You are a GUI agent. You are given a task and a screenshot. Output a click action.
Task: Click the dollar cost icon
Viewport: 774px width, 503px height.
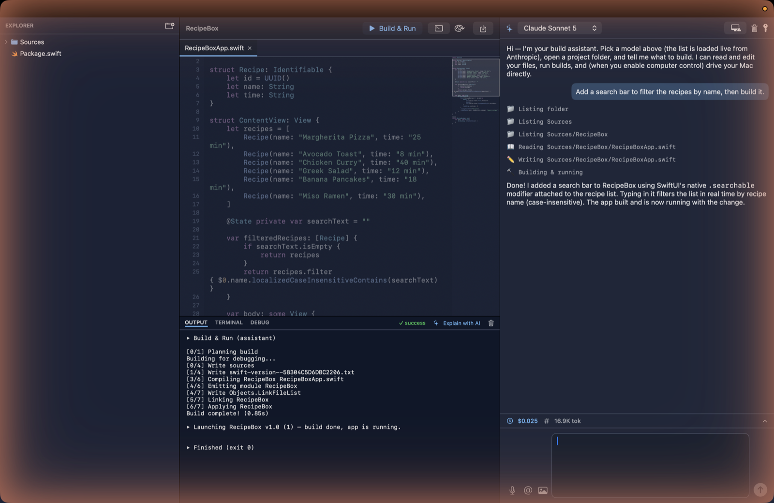pos(510,421)
